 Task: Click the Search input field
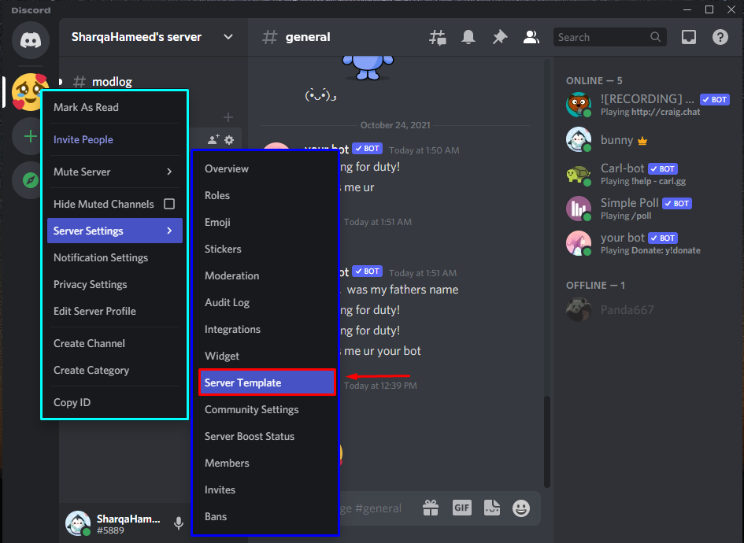(x=609, y=37)
